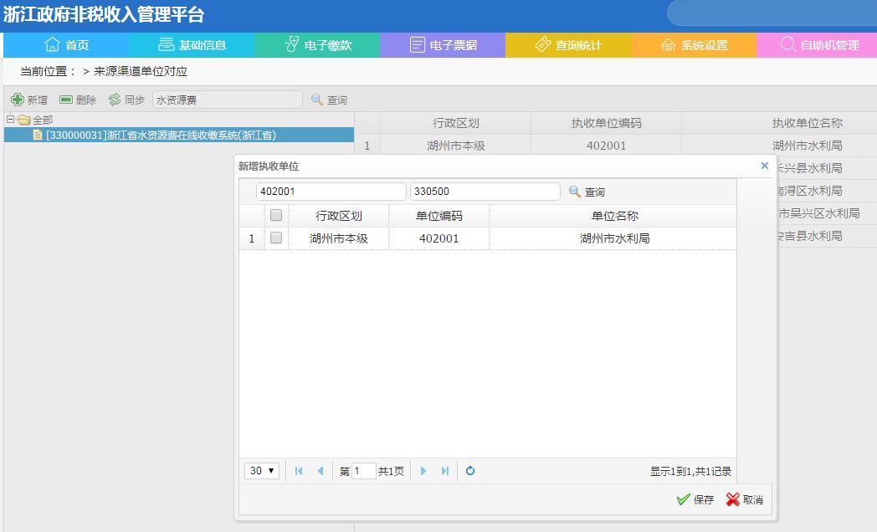Image resolution: width=877 pixels, height=532 pixels.
Task: Click 湖州市本级 cell in background table
Action: (456, 146)
